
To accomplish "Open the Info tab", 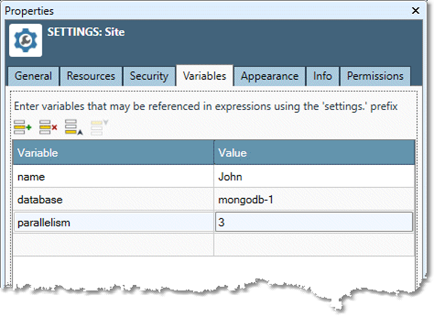I will click(322, 76).
